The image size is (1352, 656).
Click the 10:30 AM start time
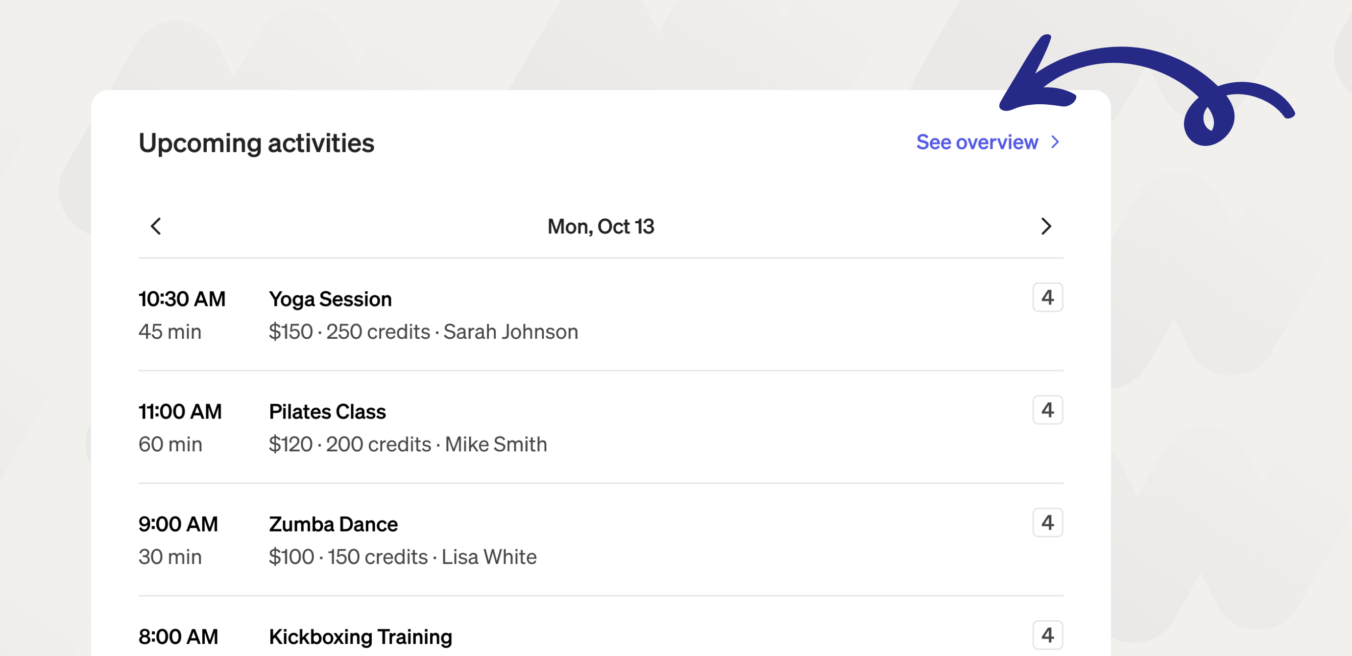click(x=182, y=299)
